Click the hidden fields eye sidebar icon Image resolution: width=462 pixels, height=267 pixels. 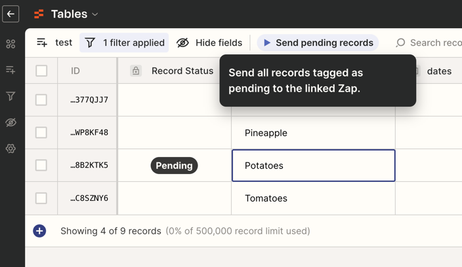(x=10, y=122)
